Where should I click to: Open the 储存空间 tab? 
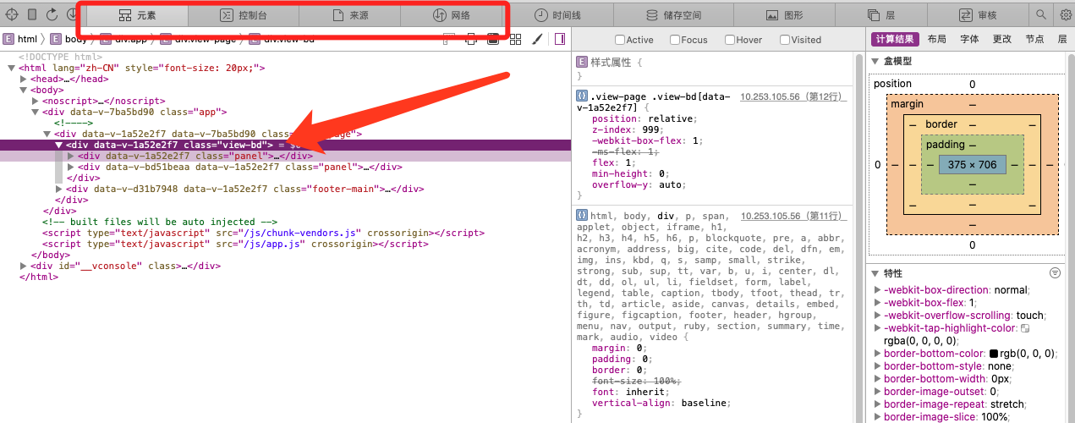tap(673, 14)
